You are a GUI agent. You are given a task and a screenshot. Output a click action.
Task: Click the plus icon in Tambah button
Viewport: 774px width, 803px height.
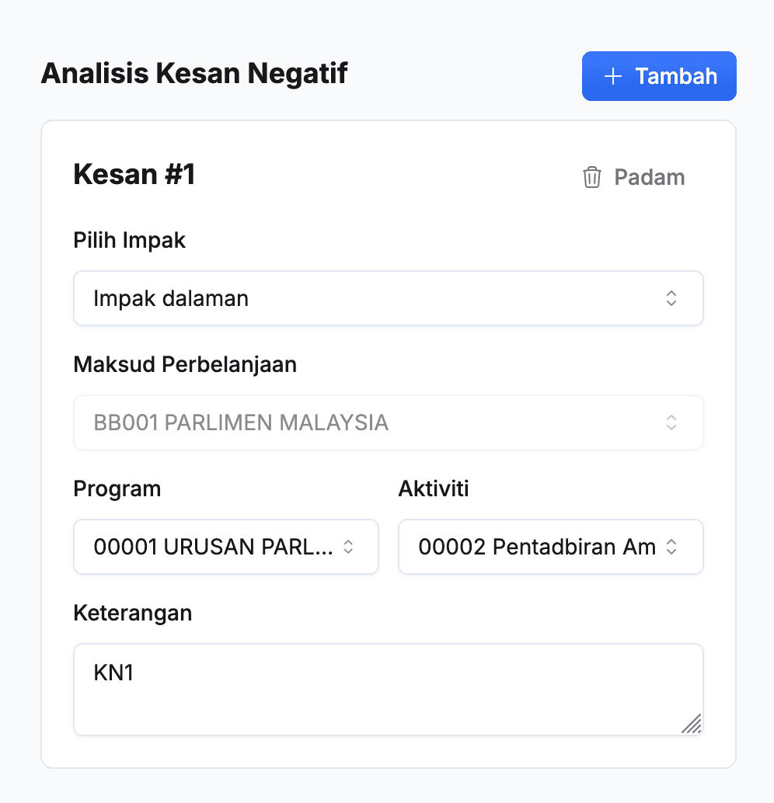pyautogui.click(x=614, y=76)
